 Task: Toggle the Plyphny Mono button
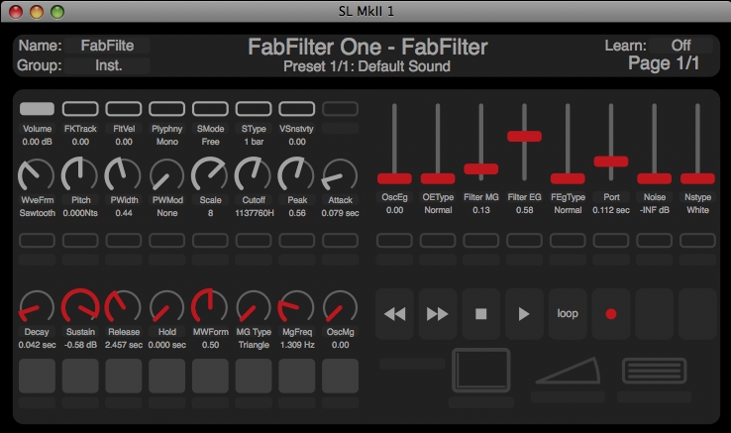166,109
